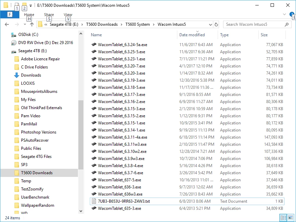Screen dimensions: 296x222
Task: Click the WacomTablet_635-3.exe file icon
Action: pos(94,208)
